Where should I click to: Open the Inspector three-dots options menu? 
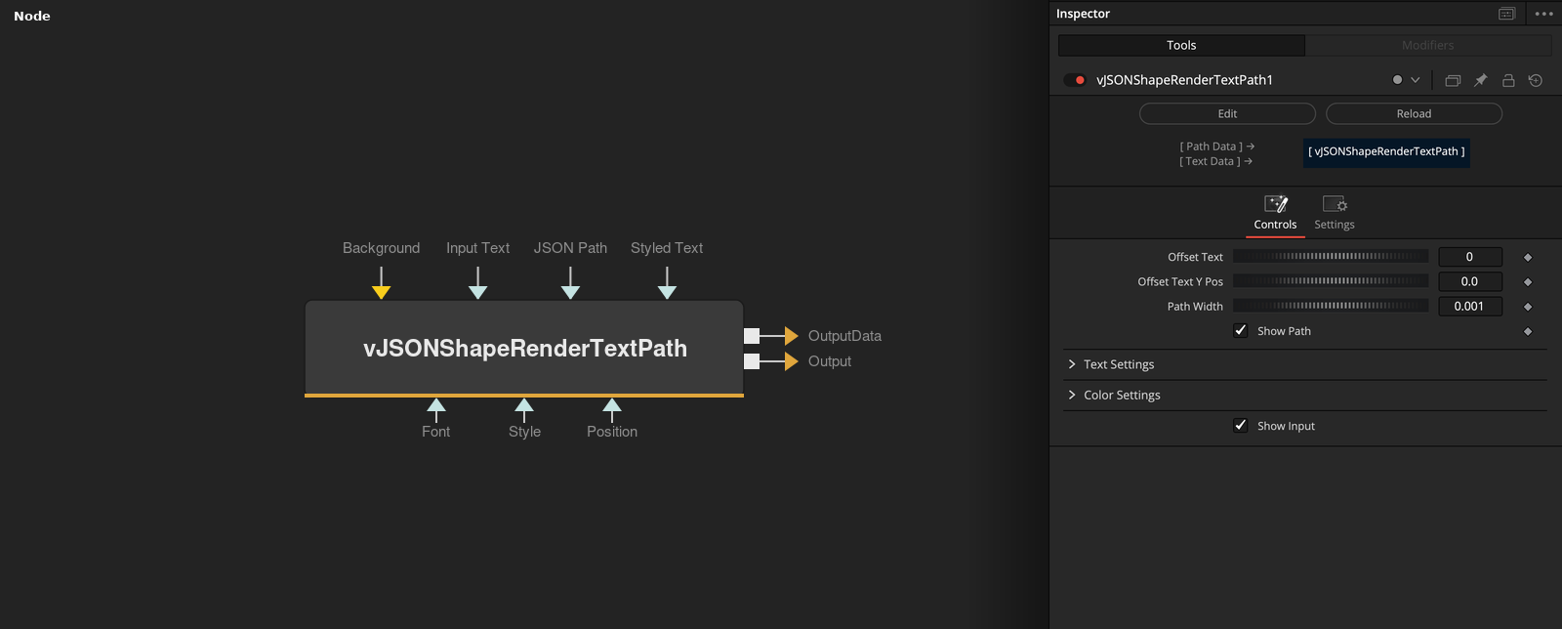[1543, 14]
